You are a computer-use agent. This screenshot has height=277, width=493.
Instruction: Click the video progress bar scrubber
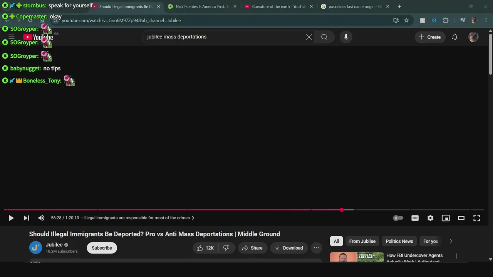coord(342,210)
